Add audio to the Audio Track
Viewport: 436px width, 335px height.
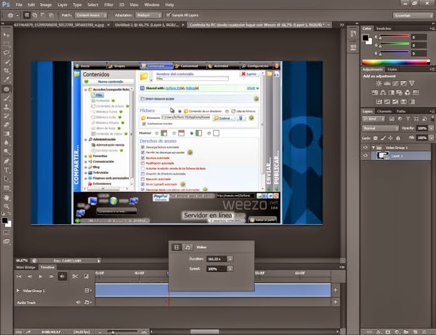tap(336, 302)
